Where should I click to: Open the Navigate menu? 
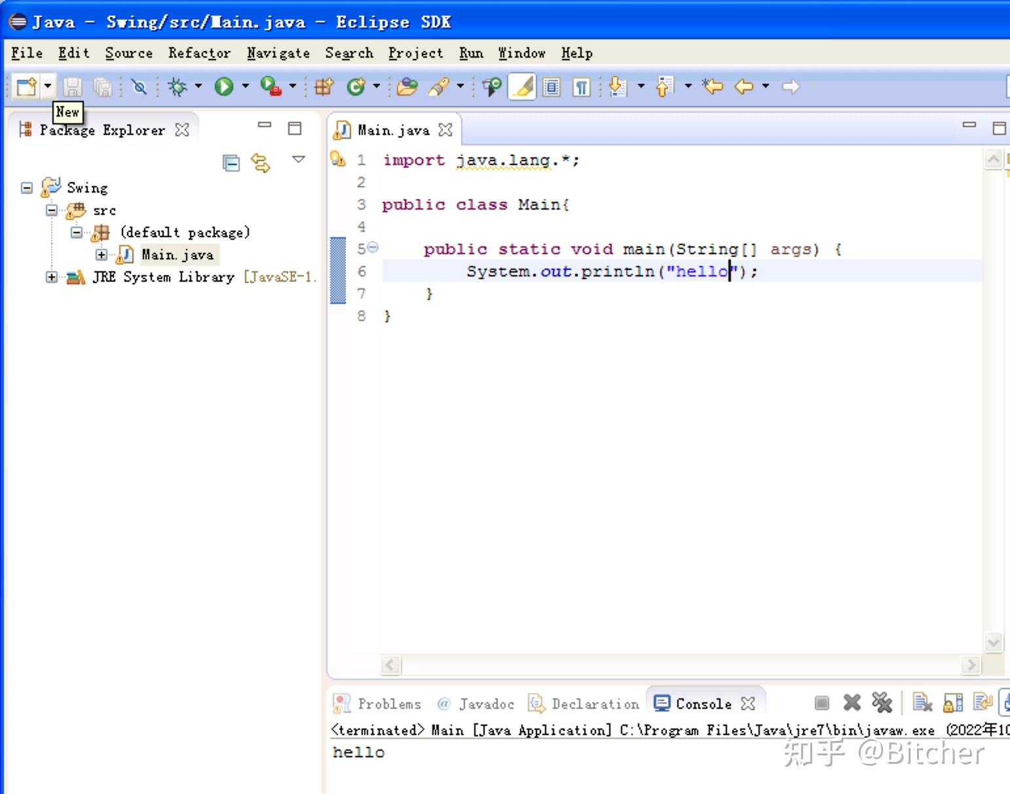pos(278,53)
